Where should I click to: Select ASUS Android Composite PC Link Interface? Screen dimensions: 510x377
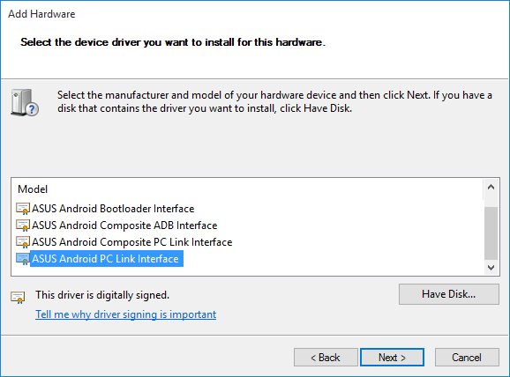[x=132, y=242]
